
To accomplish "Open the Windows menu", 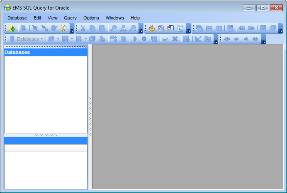I will click(114, 18).
